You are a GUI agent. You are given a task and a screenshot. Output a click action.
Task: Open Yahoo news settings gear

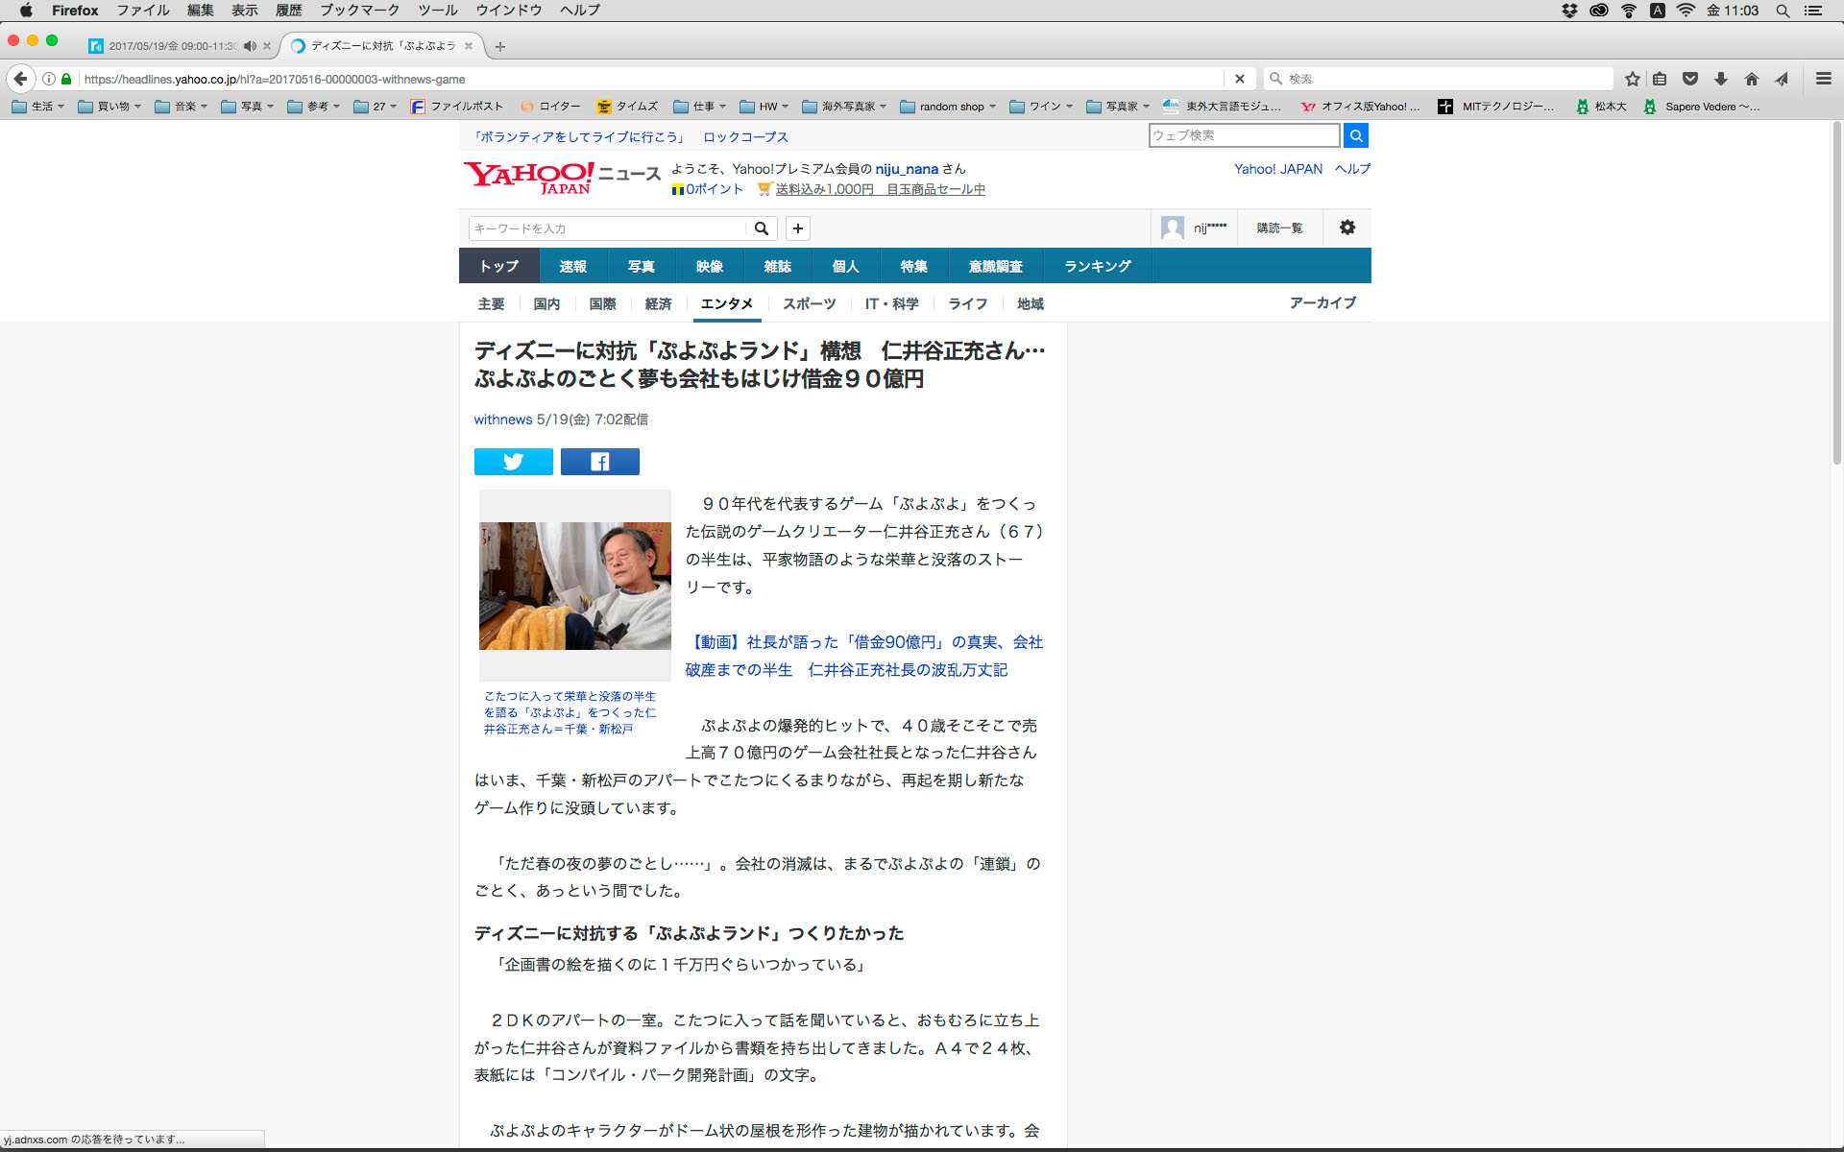point(1347,228)
